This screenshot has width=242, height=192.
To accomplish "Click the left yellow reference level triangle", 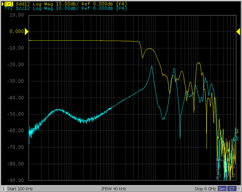I will coord(27,31).
